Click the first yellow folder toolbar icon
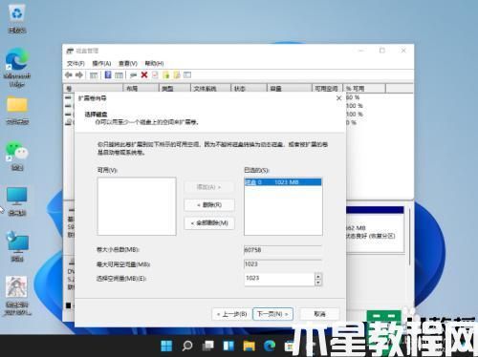 click(166, 75)
